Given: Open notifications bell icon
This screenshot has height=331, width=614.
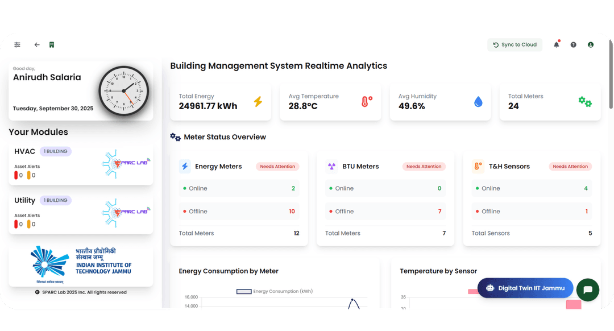Looking at the screenshot, I should click(557, 44).
